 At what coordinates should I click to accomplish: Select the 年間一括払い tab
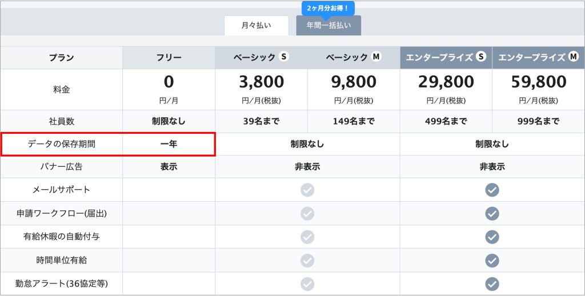328,26
